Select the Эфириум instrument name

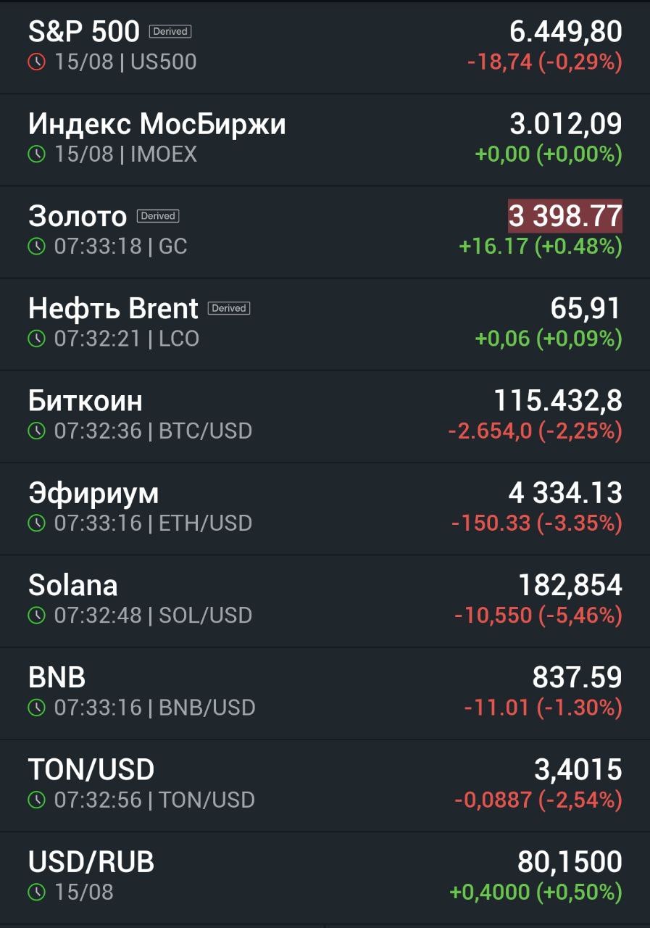(93, 494)
